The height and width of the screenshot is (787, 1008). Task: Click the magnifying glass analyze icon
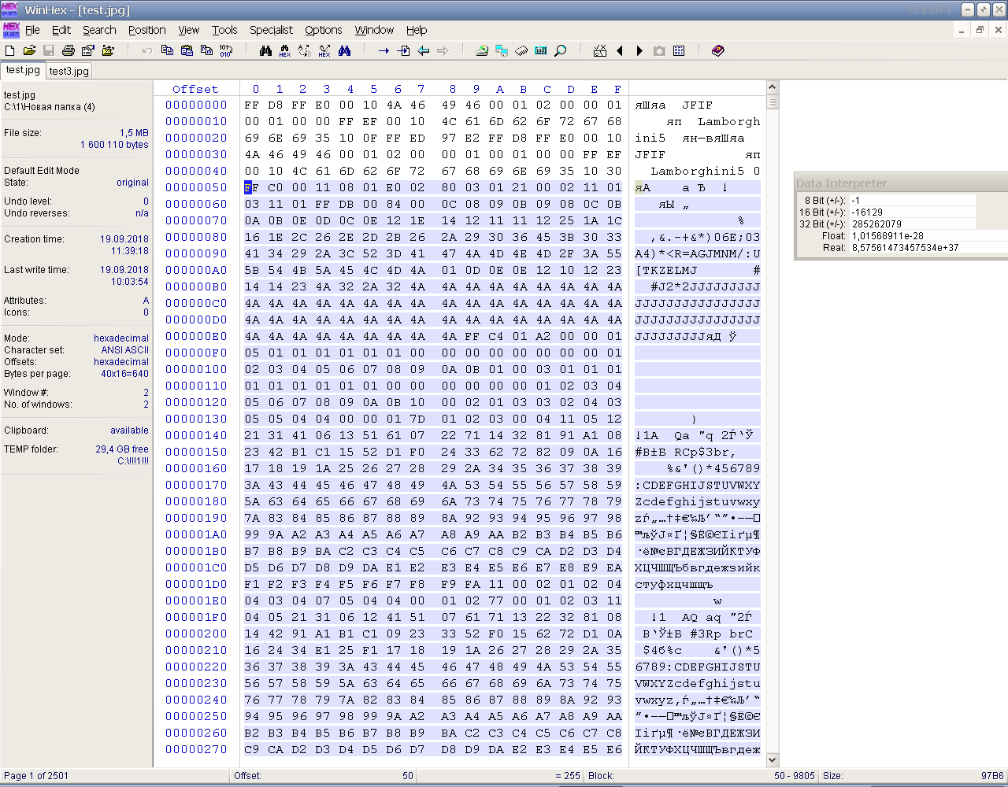[561, 50]
